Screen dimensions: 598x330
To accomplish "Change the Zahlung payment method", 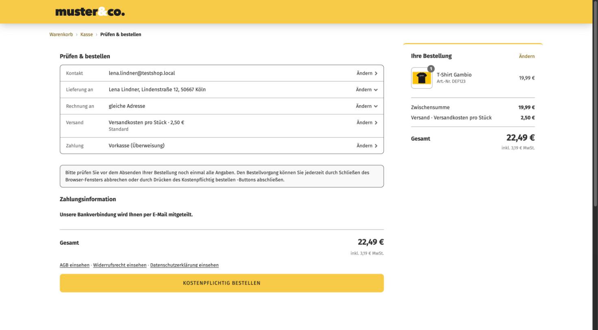I will (x=367, y=145).
